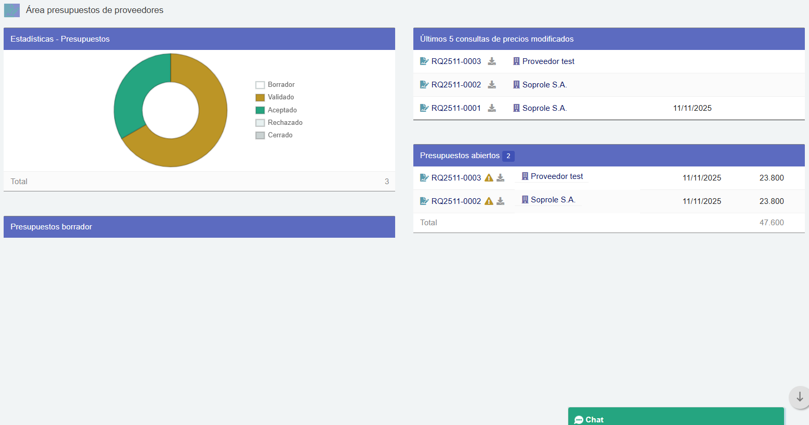
Task: Click warning icon next to open RQ2511-0003
Action: (489, 178)
